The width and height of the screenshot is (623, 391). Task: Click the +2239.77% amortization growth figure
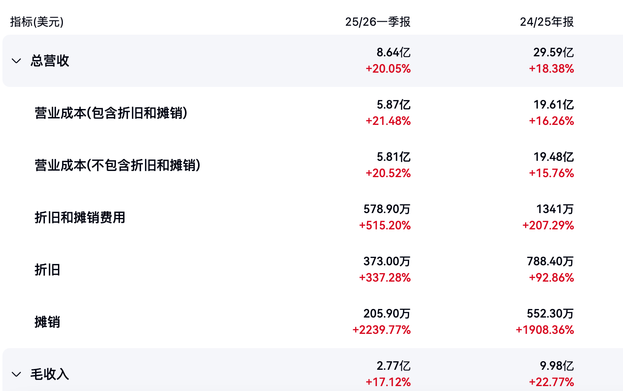tap(381, 330)
